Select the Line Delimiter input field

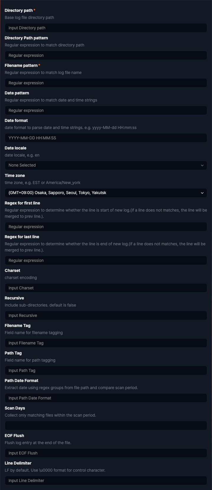coord(106,480)
